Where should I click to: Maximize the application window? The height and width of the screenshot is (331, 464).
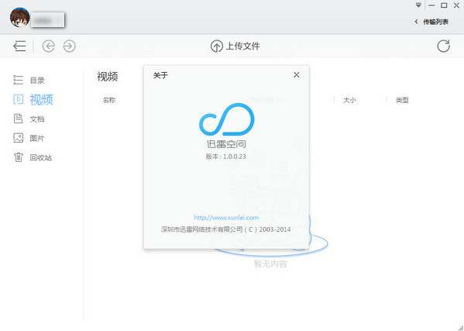444,5
